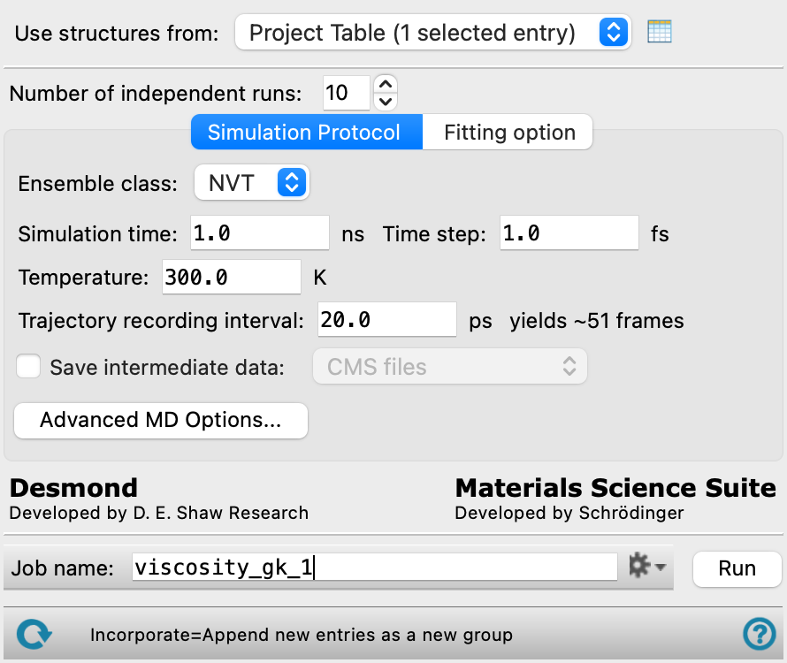Screen dimensions: 787x663
Task: Switch to the Simulation Protocol tab
Action: [x=307, y=132]
